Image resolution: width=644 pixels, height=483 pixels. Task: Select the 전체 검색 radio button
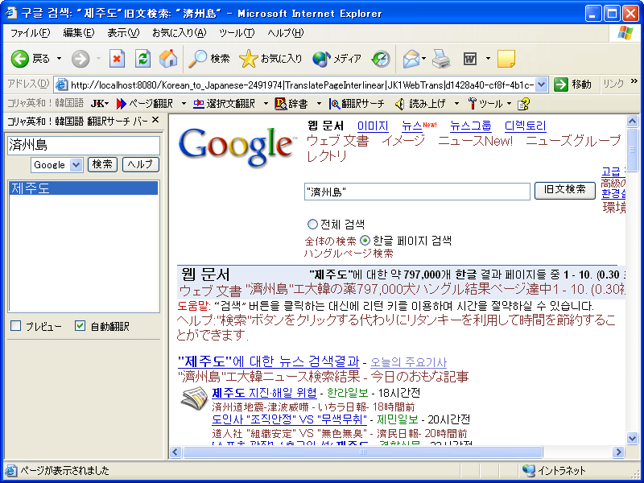[x=312, y=225]
